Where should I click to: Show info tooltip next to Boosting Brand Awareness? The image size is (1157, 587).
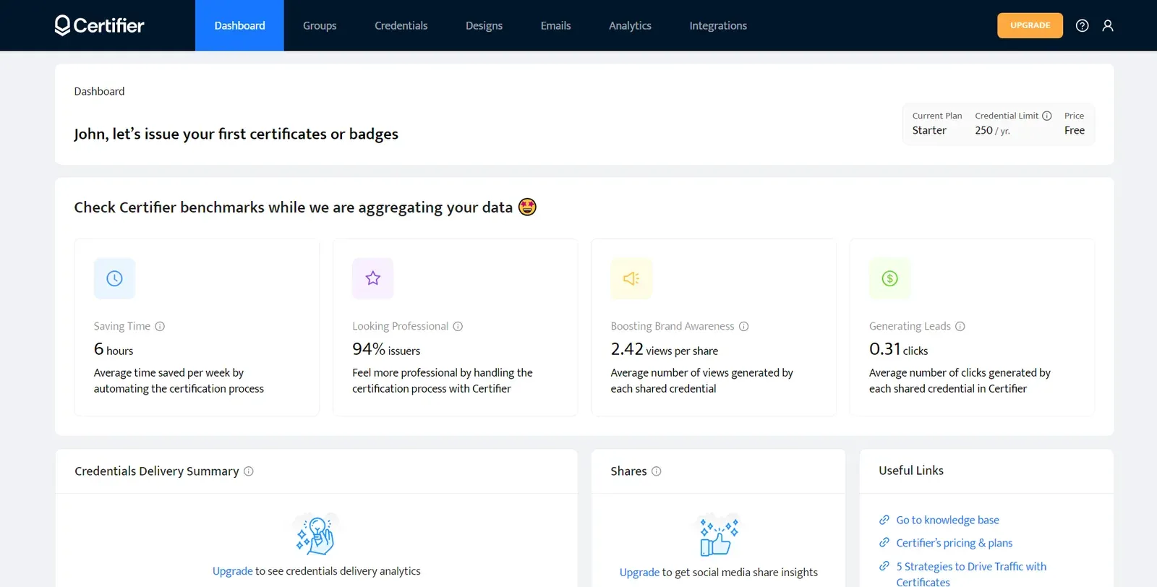[x=743, y=326]
